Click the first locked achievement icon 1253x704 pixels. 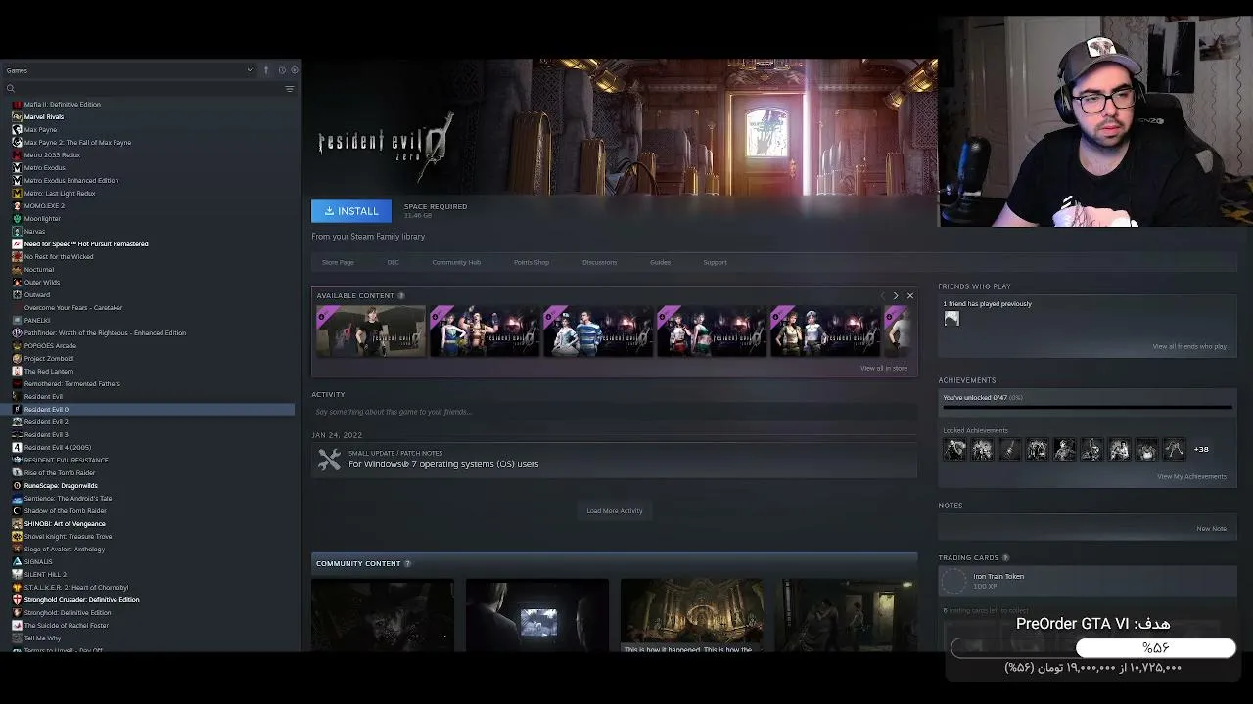[954, 449]
